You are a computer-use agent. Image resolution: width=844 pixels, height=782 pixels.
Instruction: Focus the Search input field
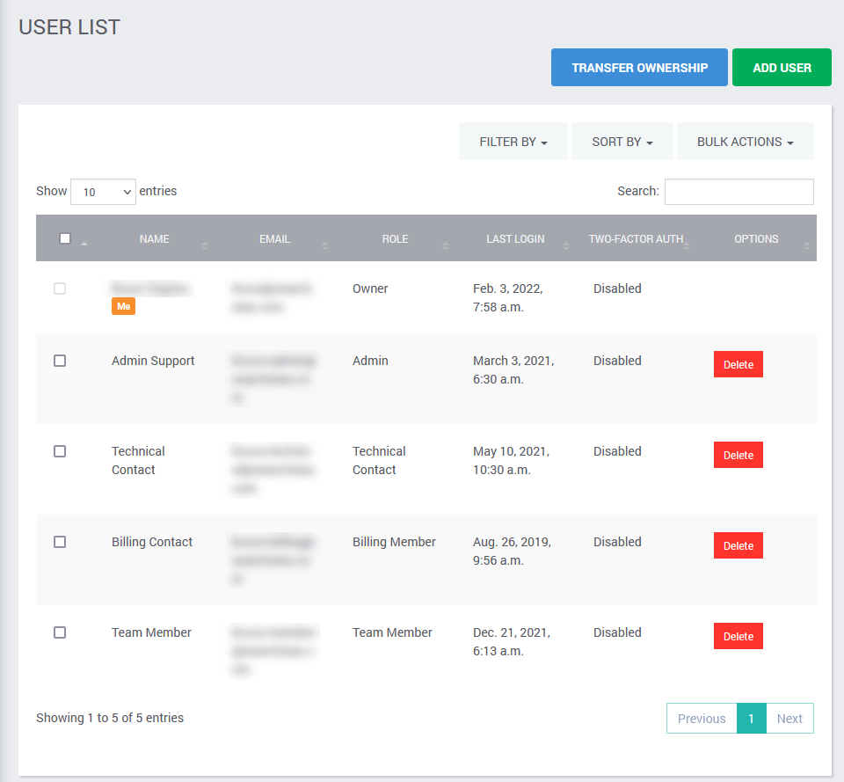738,192
